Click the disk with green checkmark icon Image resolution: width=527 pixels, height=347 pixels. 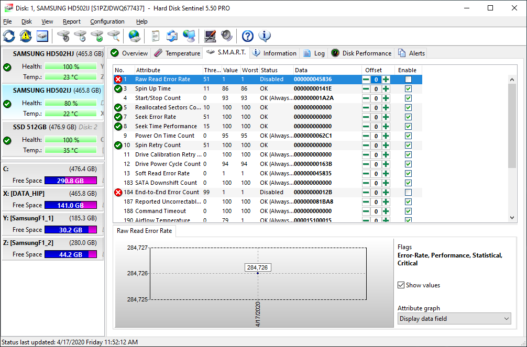coord(97,36)
